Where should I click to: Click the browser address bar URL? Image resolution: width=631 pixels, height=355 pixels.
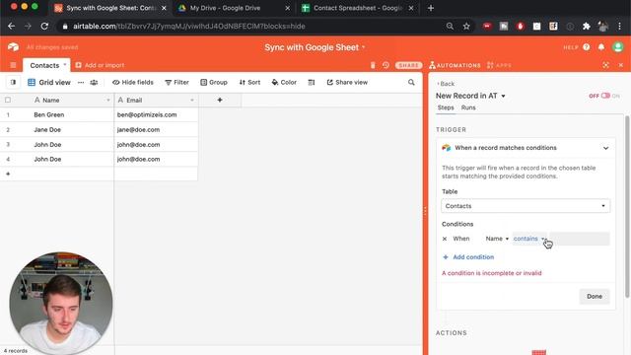[189, 27]
